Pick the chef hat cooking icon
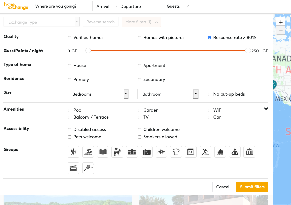 176,152
